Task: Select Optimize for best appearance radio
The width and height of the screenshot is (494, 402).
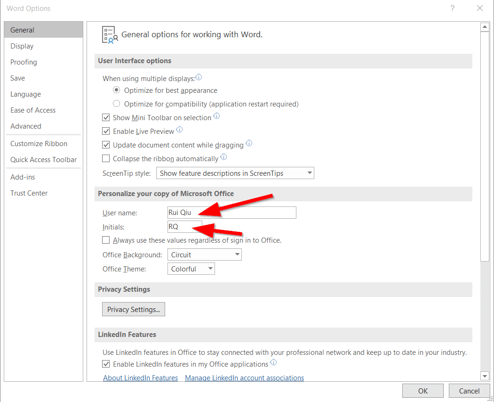Action: click(x=117, y=90)
